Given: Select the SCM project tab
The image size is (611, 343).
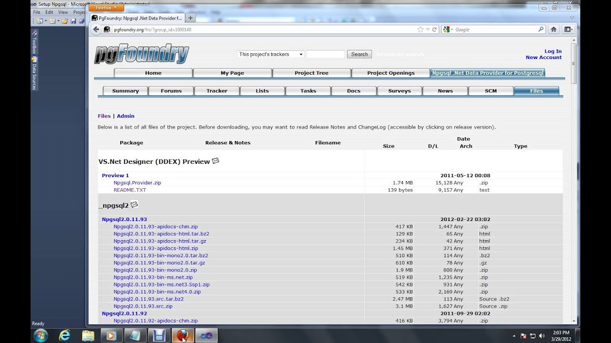Looking at the screenshot, I should (491, 91).
